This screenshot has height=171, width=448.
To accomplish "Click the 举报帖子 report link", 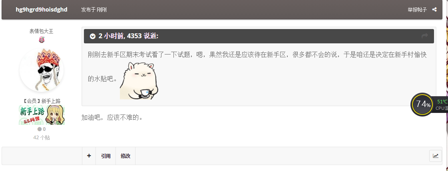I will [417, 10].
